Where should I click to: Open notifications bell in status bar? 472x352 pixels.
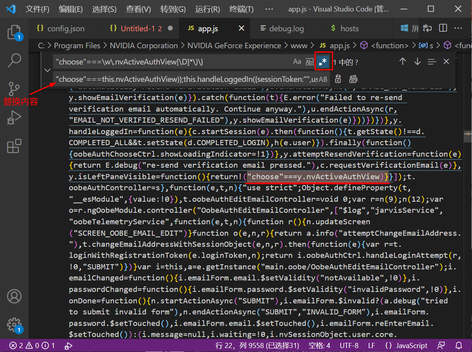click(x=459, y=346)
